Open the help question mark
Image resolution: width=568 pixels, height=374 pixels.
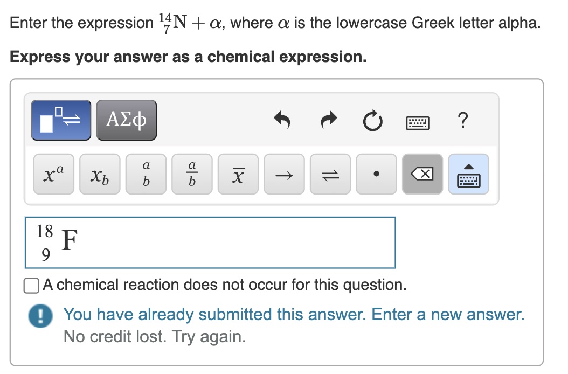pos(462,120)
